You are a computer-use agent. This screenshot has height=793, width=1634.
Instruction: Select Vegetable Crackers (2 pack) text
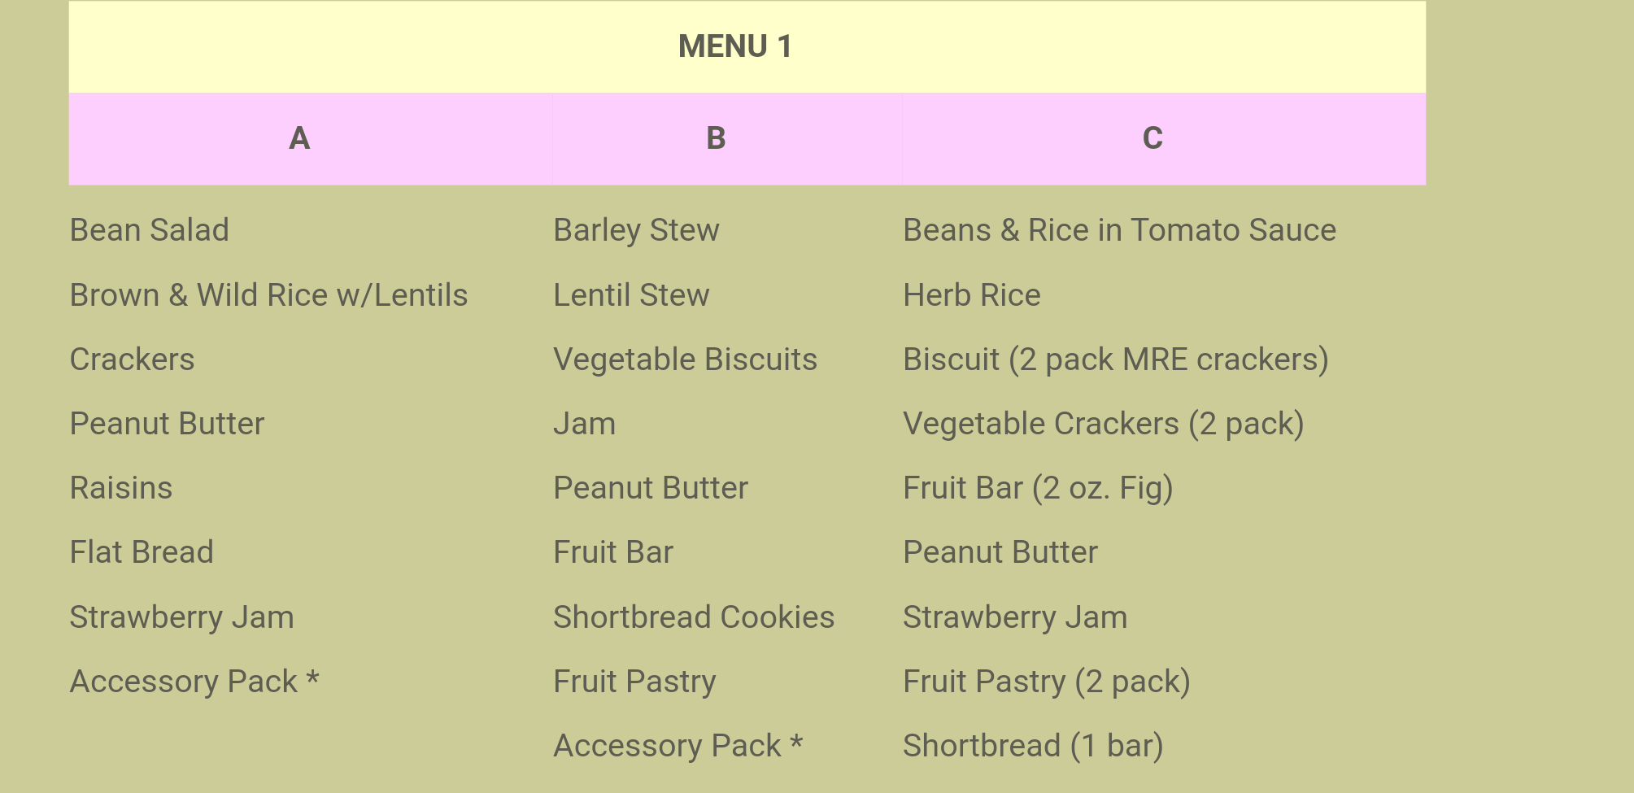pyautogui.click(x=1104, y=424)
